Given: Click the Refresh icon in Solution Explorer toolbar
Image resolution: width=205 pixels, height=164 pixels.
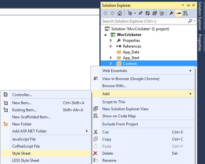Looking at the screenshot, I should (148, 13).
